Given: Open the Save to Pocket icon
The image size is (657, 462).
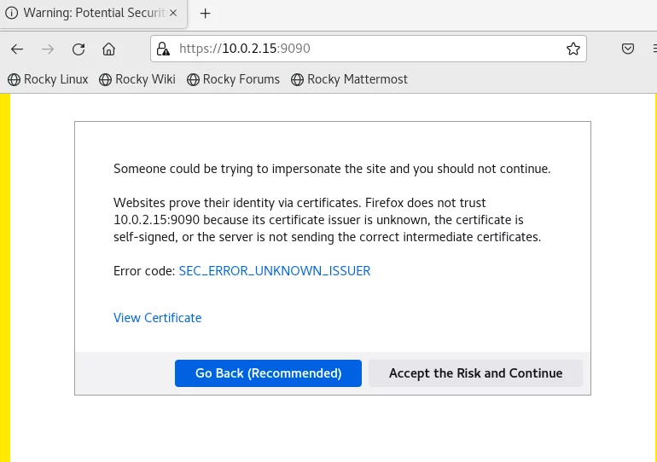Looking at the screenshot, I should pos(628,49).
